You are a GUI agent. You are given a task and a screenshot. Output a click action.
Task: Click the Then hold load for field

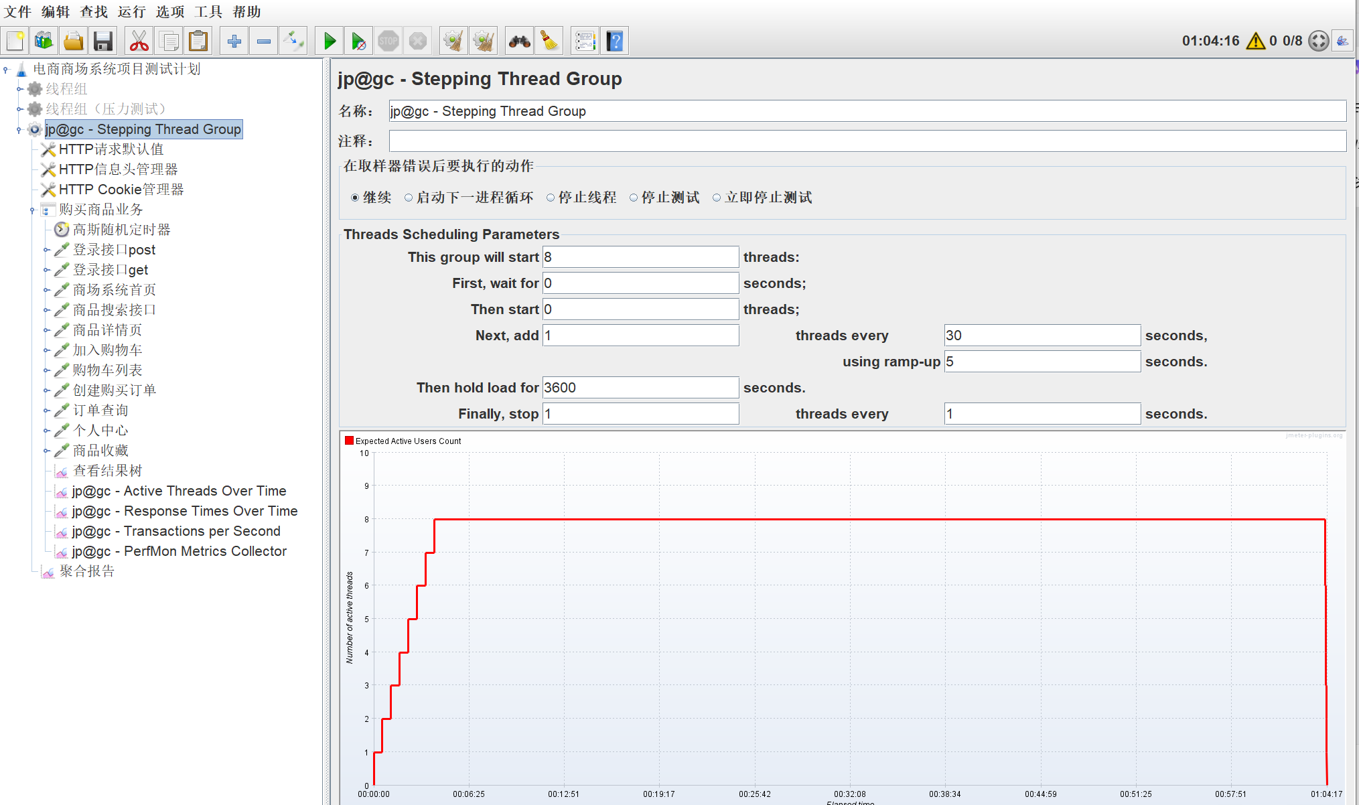640,388
